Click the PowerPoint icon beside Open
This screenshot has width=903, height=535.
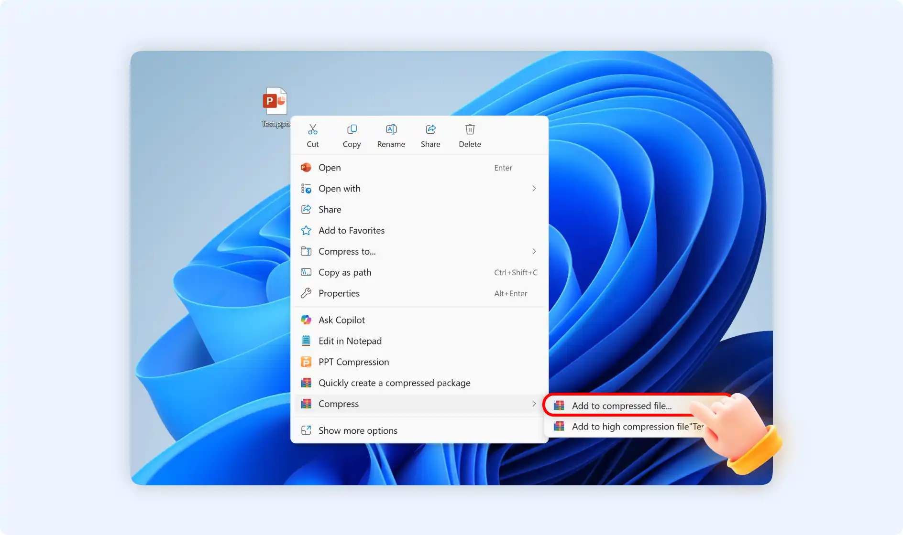[306, 168]
